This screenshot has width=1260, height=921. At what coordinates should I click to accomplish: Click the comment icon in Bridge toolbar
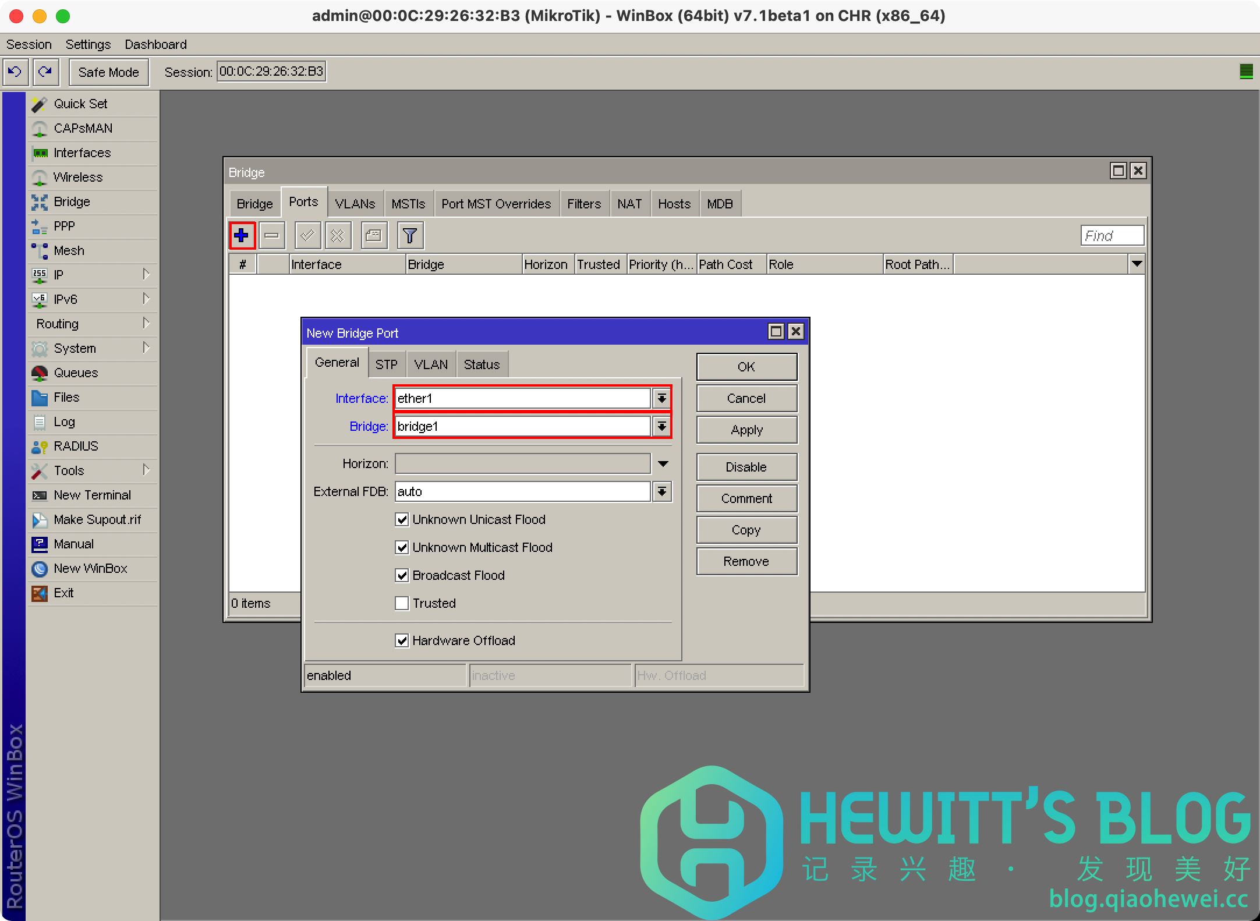(x=374, y=236)
